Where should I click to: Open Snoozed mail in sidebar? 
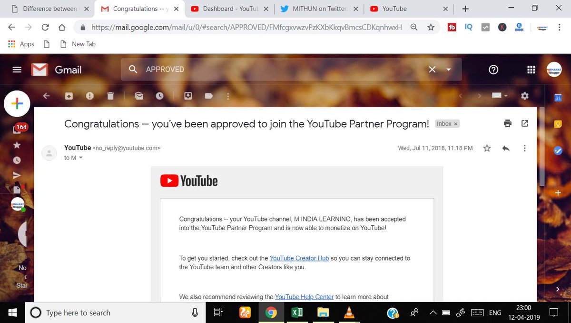(17, 160)
